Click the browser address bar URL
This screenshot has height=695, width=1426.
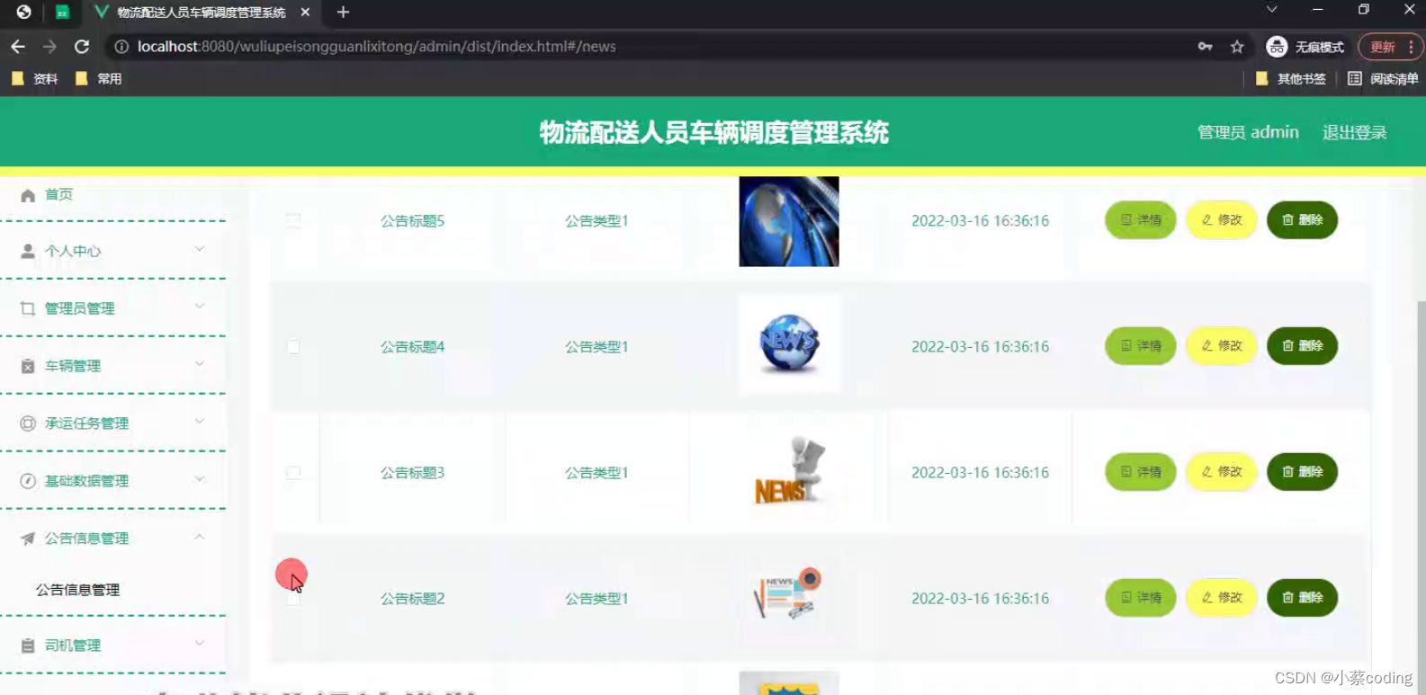click(376, 47)
